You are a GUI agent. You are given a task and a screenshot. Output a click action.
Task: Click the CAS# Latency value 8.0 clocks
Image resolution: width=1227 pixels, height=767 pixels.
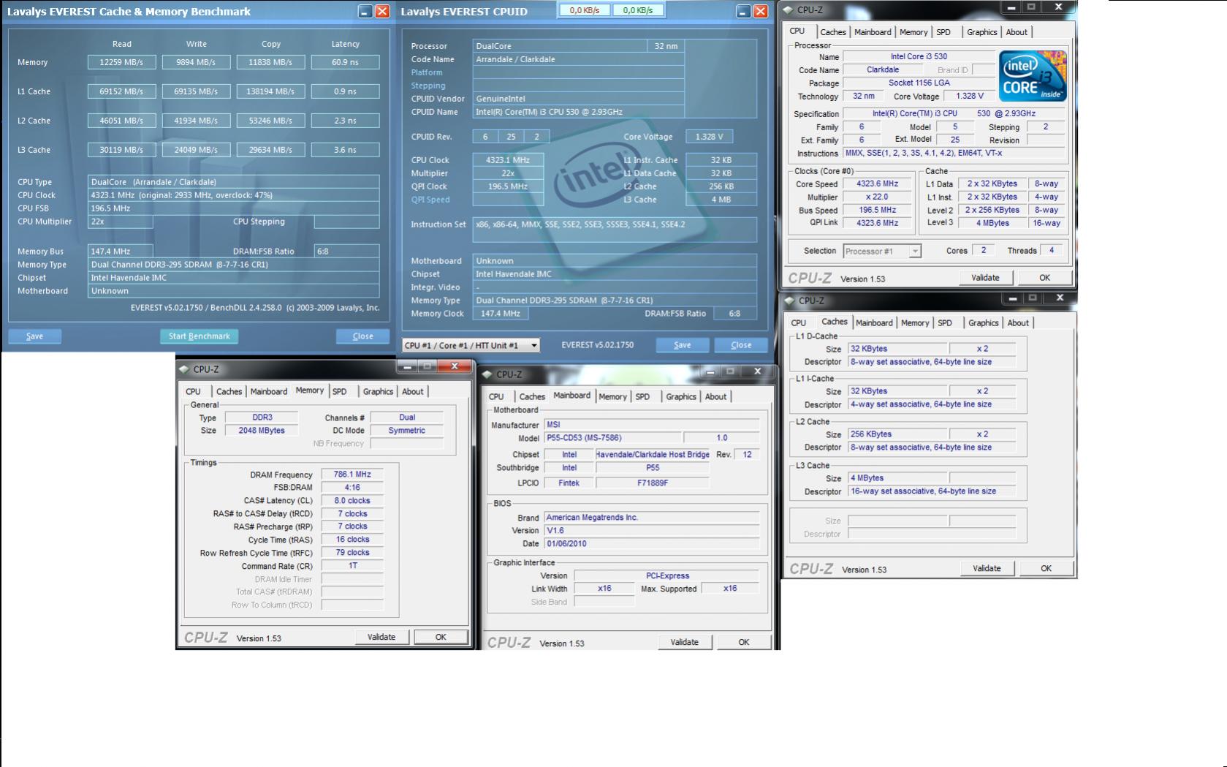pos(352,501)
